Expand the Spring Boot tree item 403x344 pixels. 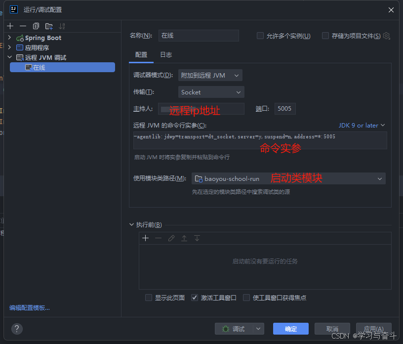click(9, 38)
